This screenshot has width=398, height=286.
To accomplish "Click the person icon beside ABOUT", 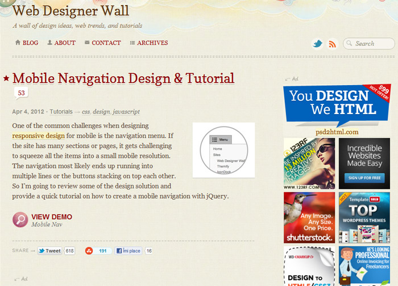I will tap(50, 43).
